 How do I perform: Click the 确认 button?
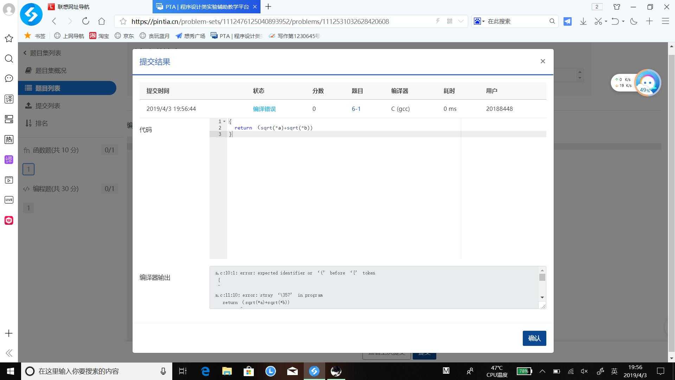pyautogui.click(x=534, y=338)
